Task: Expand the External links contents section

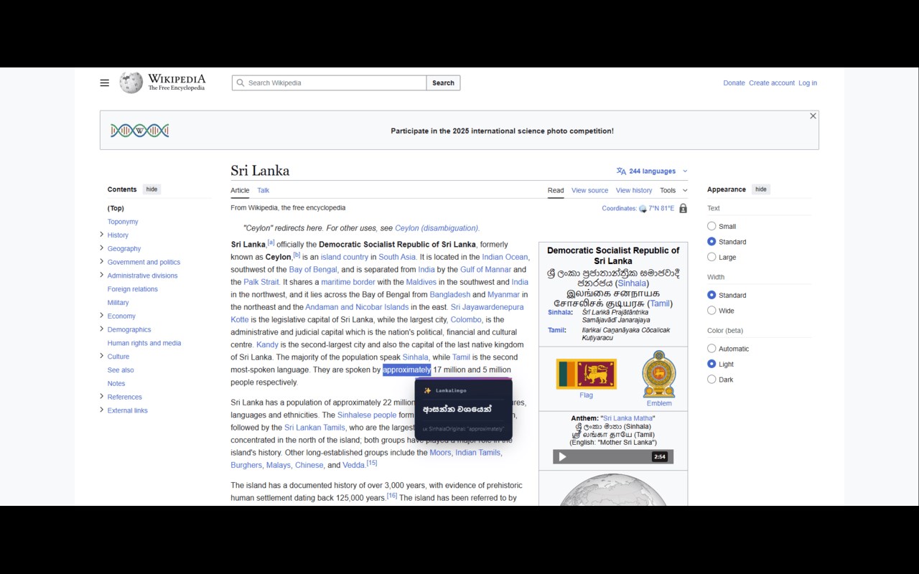Action: tap(101, 410)
